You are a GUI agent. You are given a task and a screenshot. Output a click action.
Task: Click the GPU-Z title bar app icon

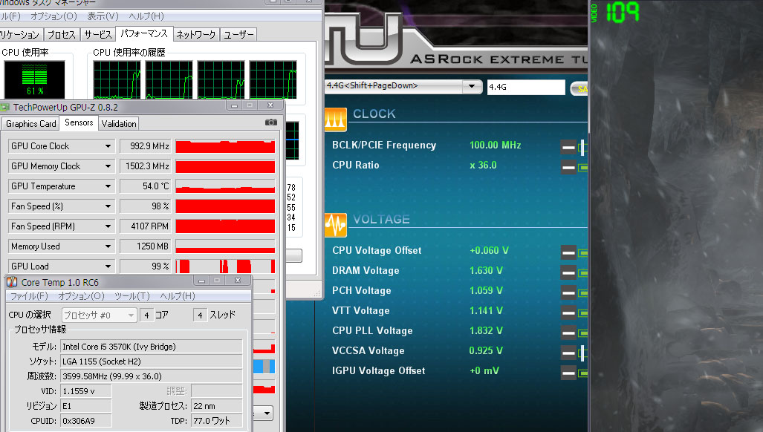(x=5, y=107)
